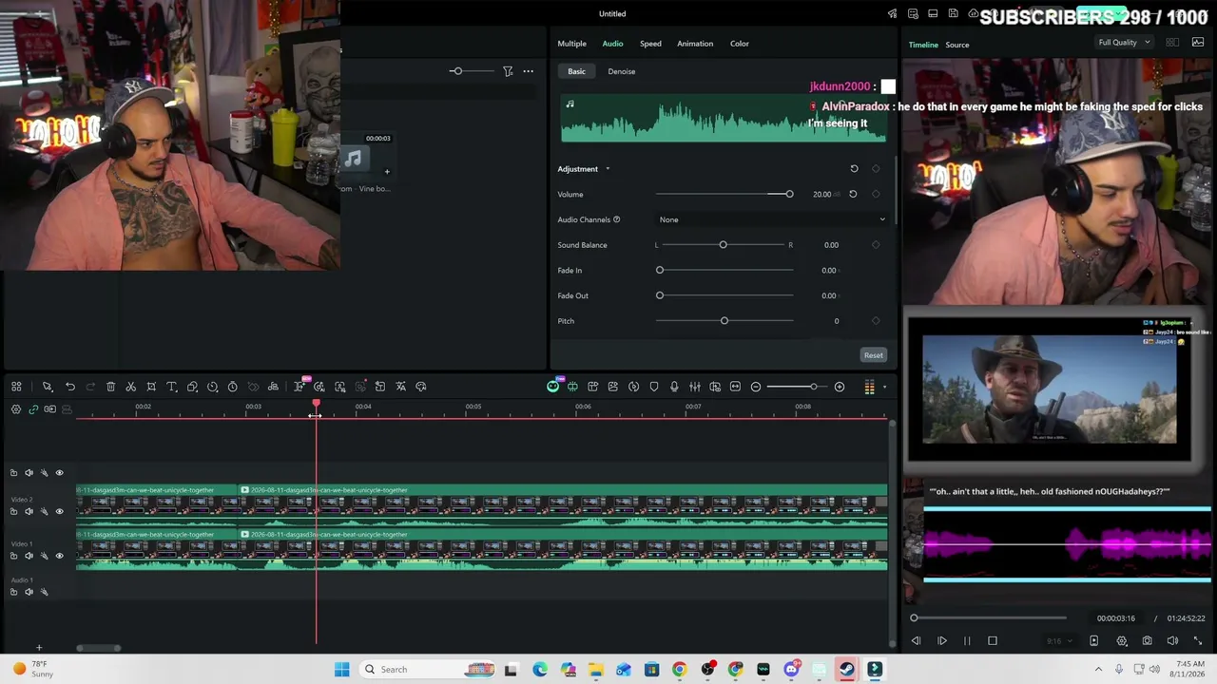Switch to the Multiple tab

[x=571, y=44]
